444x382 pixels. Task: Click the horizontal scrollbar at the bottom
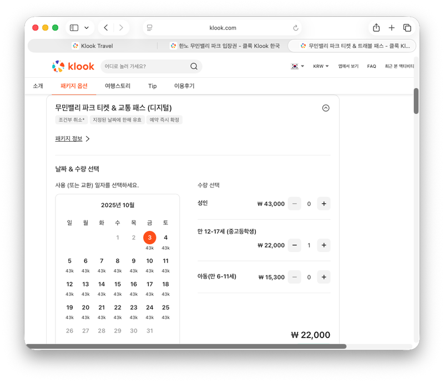pos(186,346)
